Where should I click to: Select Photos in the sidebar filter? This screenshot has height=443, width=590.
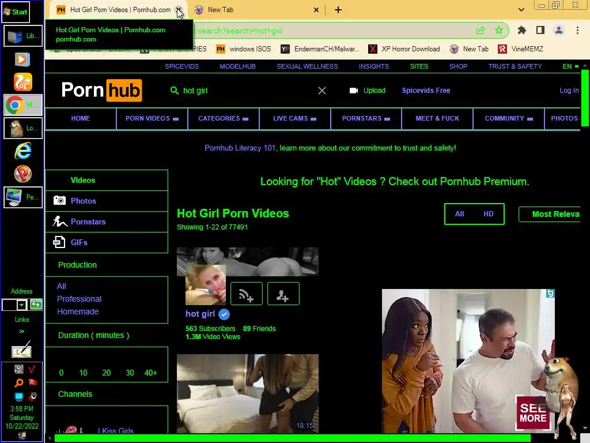click(107, 201)
